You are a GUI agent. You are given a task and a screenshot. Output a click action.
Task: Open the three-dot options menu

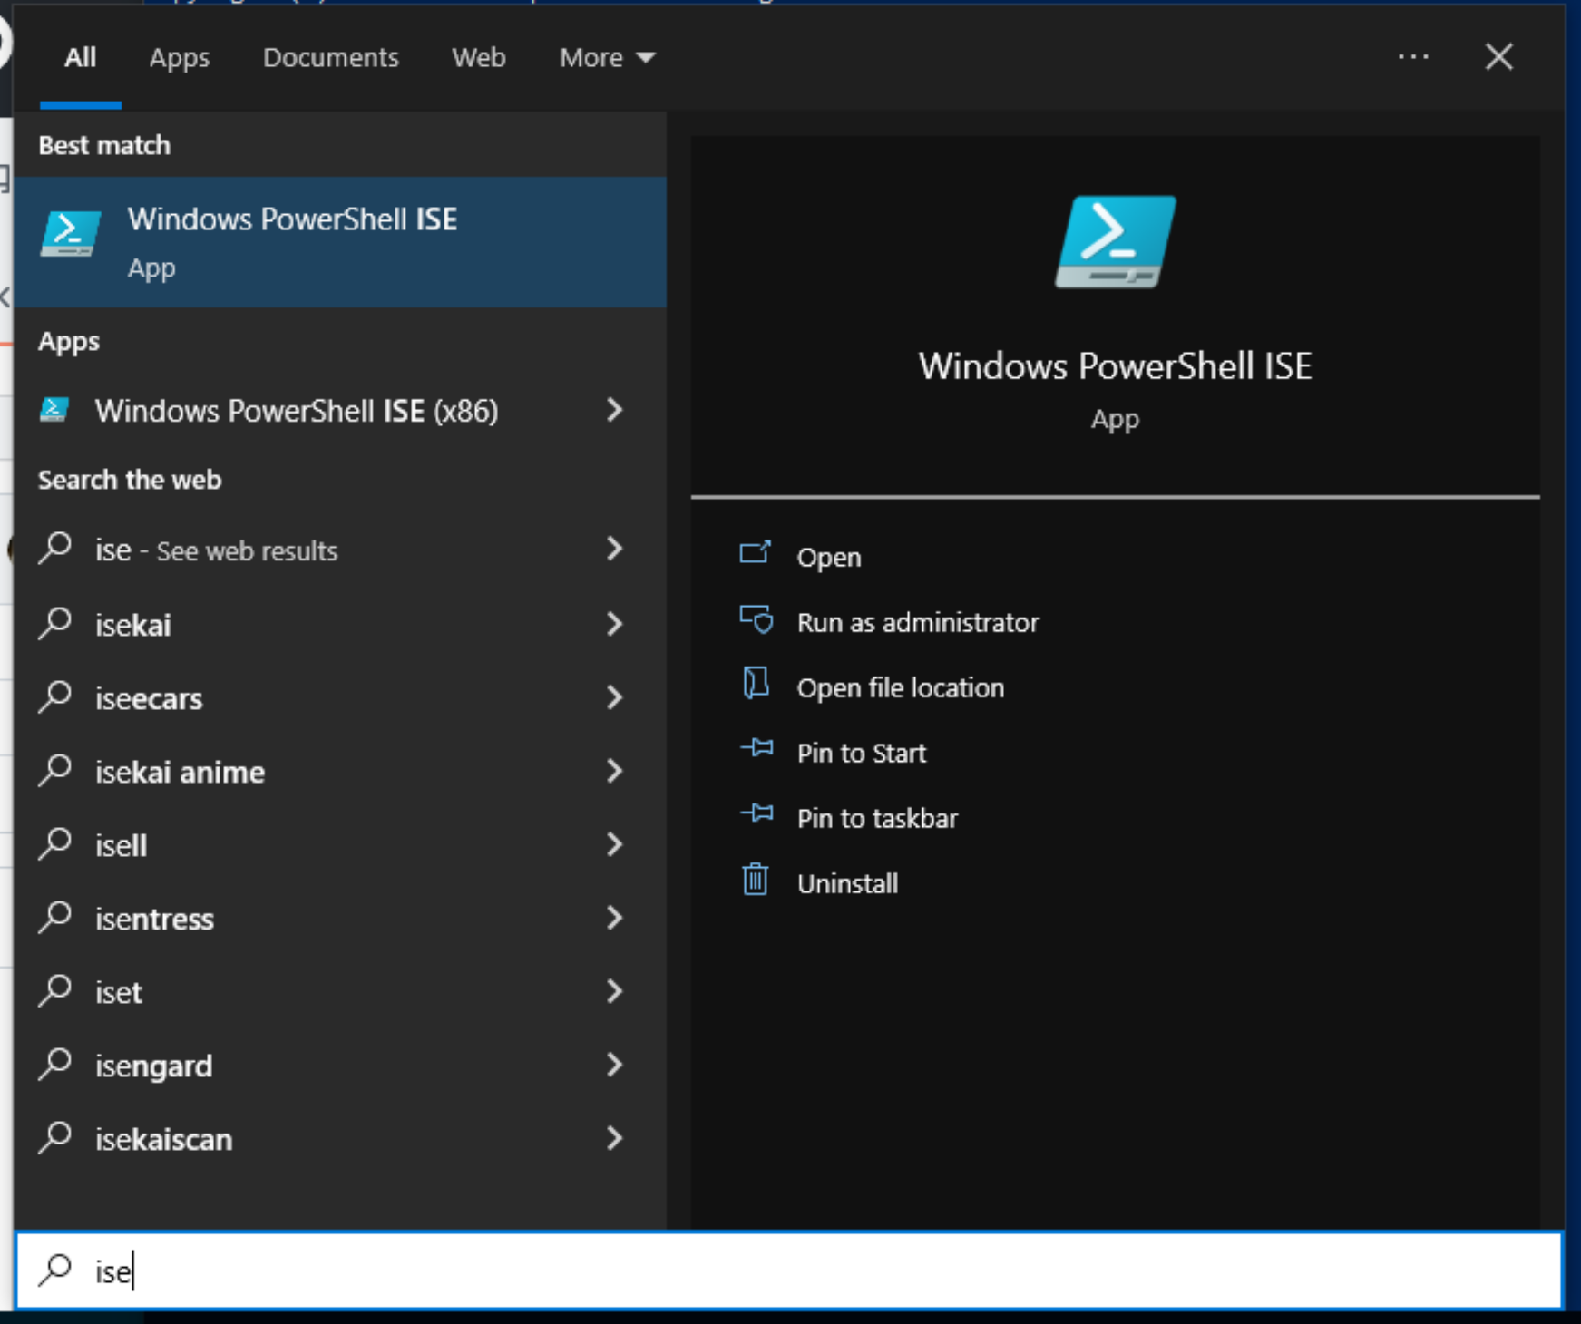pos(1412,57)
